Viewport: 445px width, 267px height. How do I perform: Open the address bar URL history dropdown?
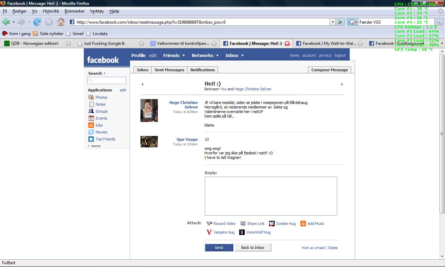coord(332,22)
